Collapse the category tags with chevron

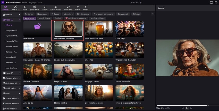click(152, 14)
